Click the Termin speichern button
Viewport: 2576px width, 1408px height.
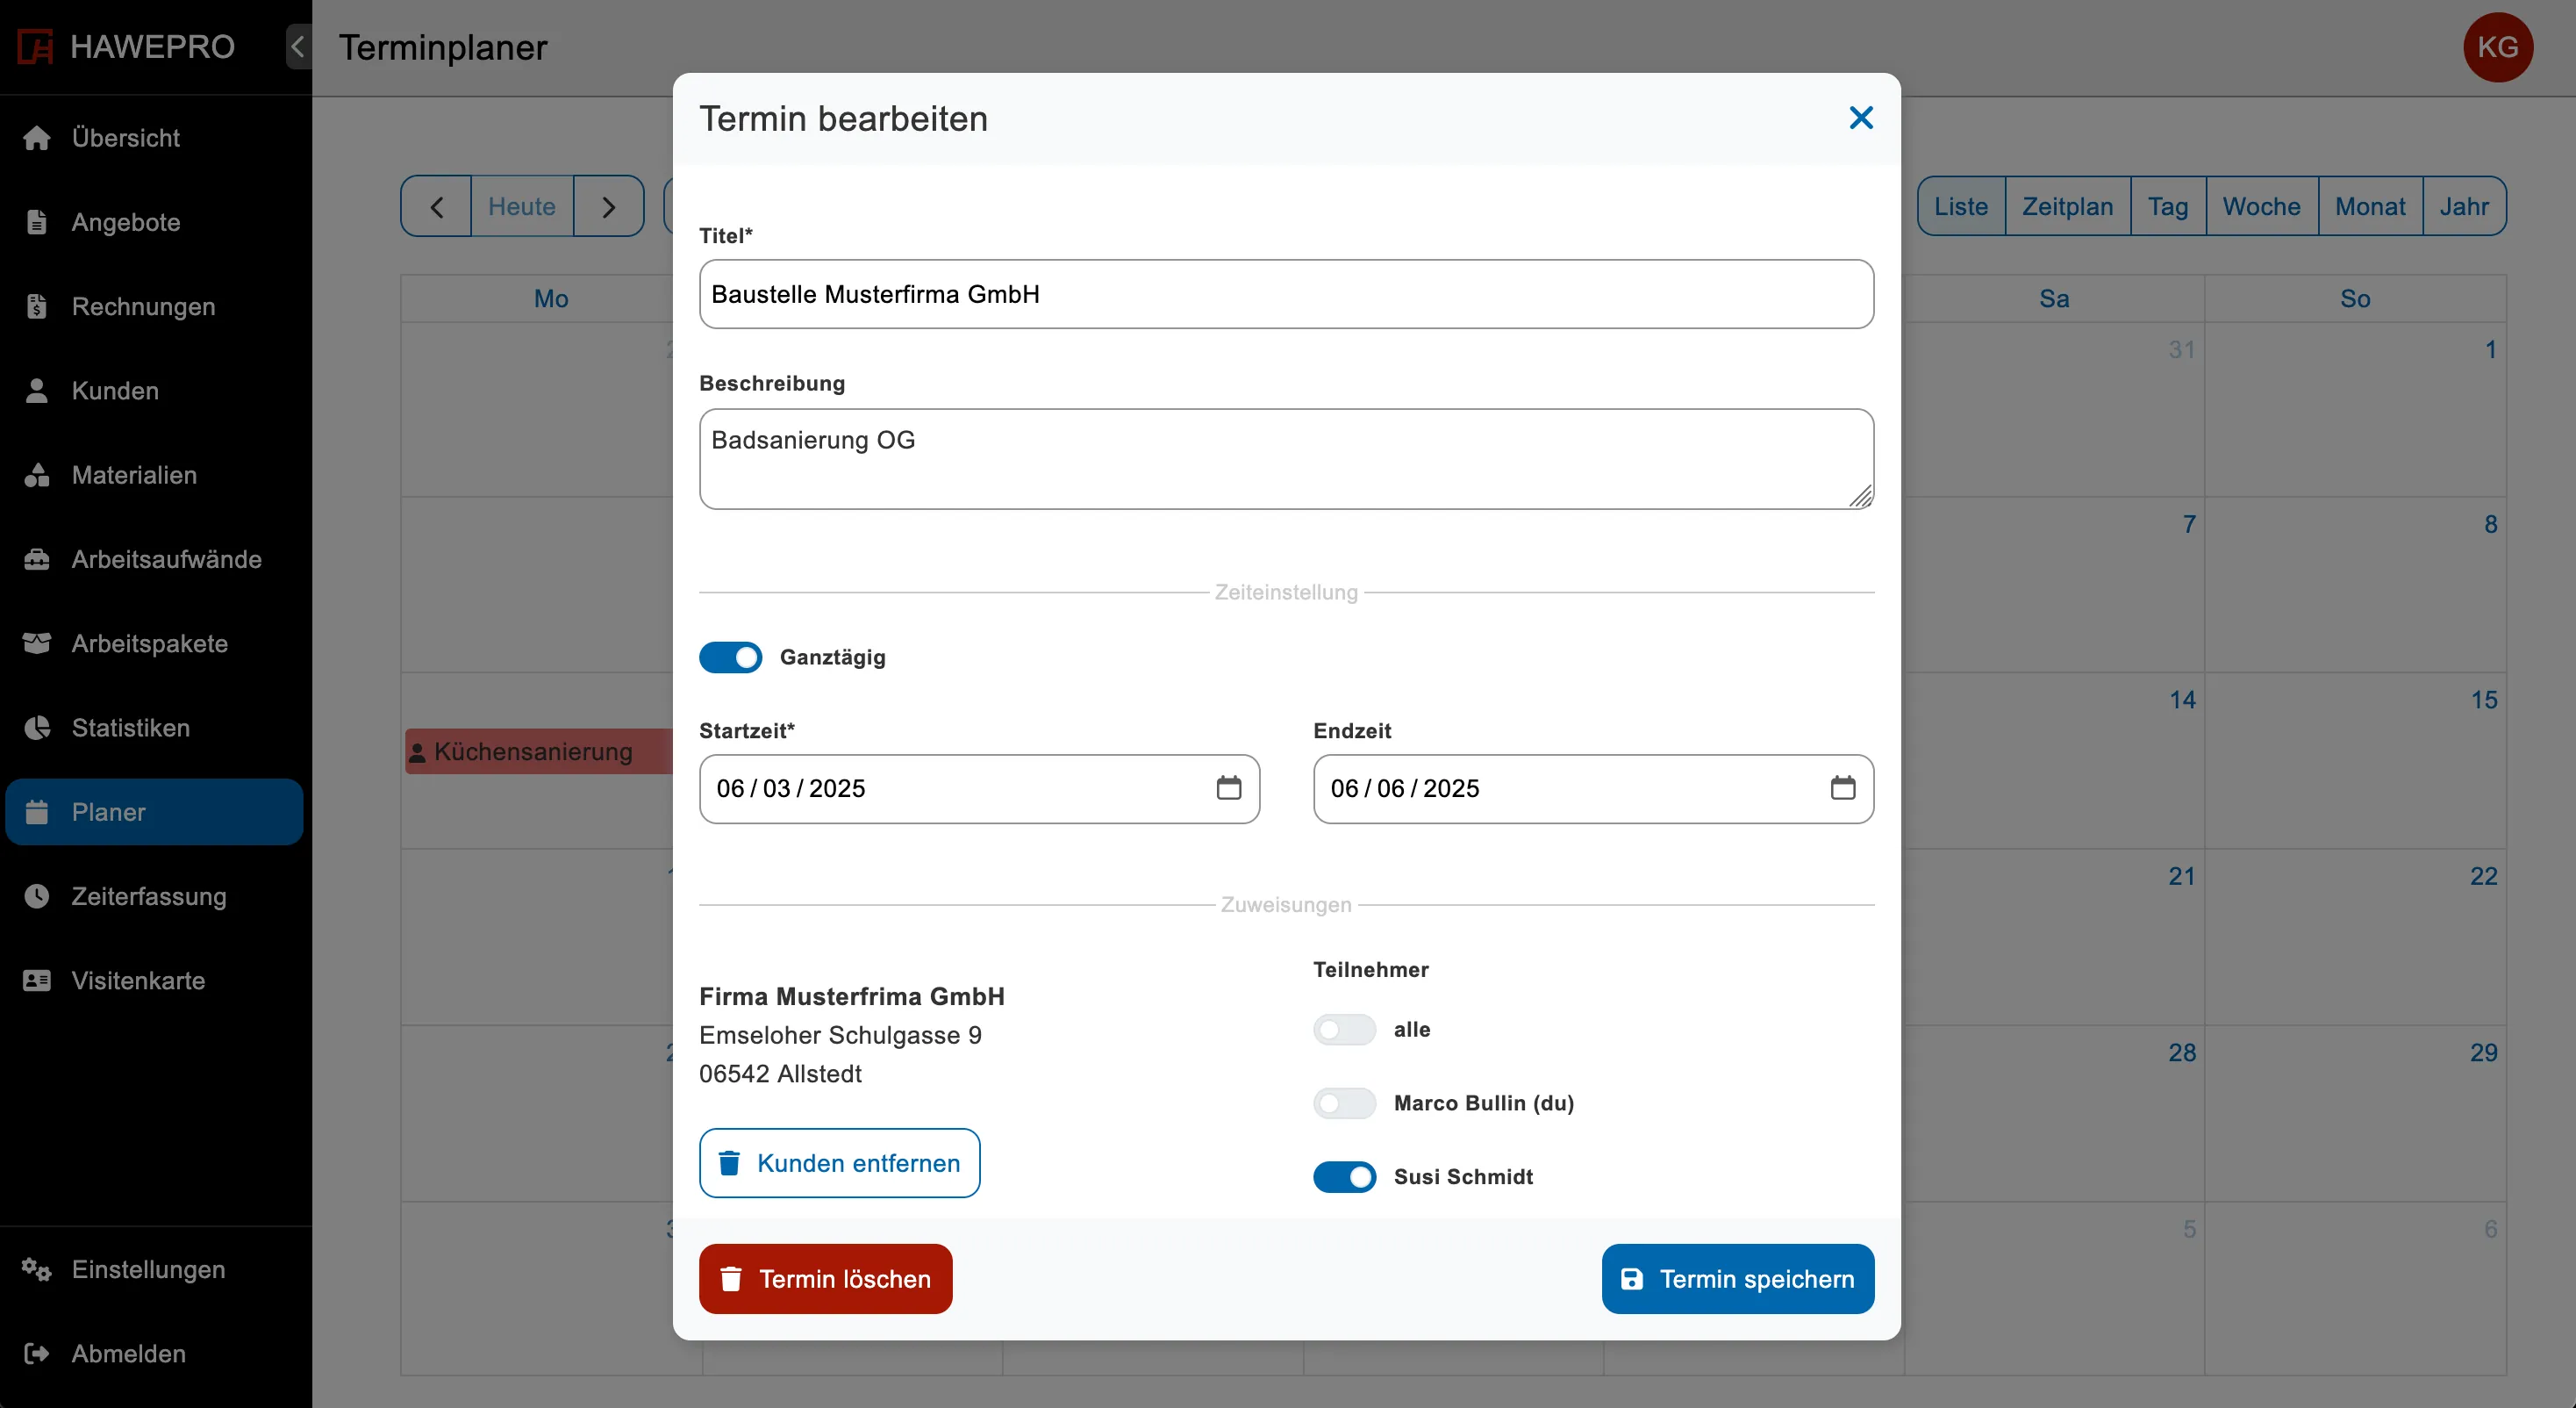[1737, 1279]
